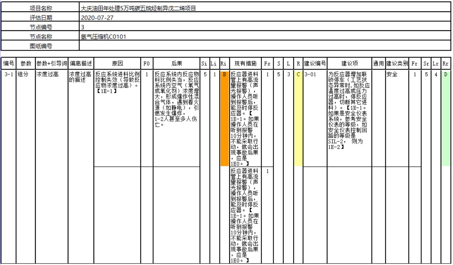This screenshot has width=453, height=265.
Task: Select the second existing measure cell below
Action: tap(245, 215)
